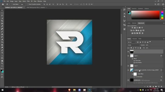This screenshot has width=165, height=92.
Task: Select the Eraser tool
Action: point(2,40)
